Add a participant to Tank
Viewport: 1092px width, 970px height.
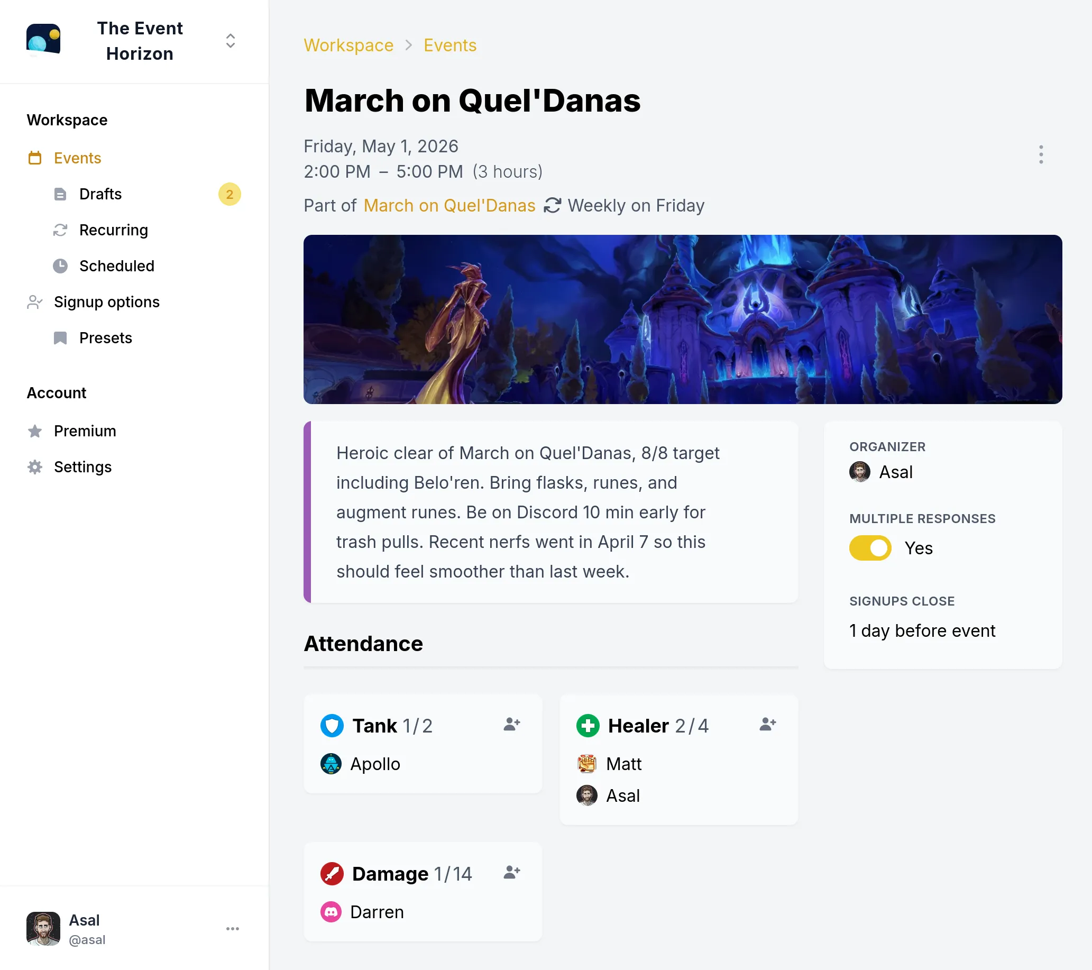(x=511, y=725)
